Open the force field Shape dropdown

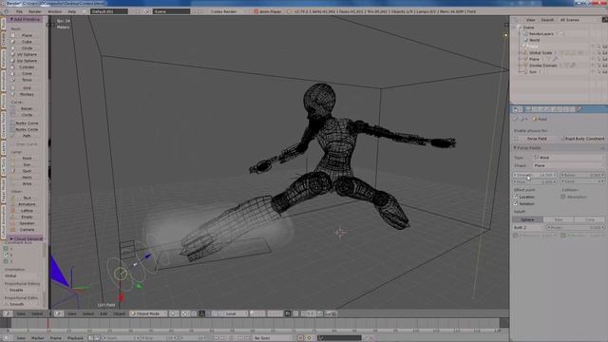click(568, 165)
